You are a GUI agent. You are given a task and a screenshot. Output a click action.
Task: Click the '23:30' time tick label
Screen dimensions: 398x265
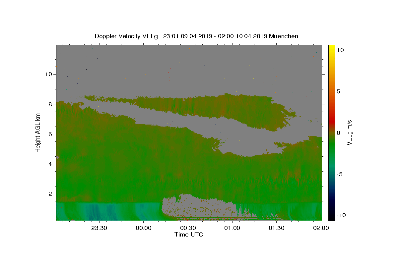[99, 228]
